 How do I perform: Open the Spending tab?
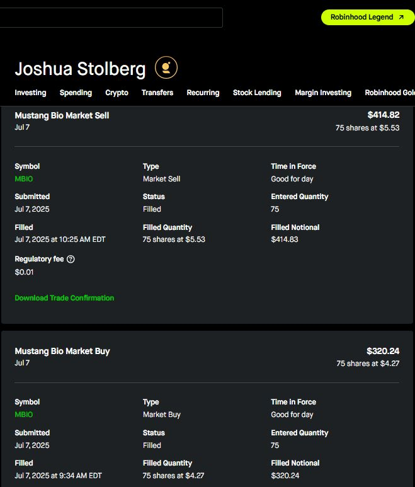click(76, 93)
